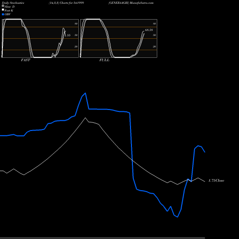Click the '(GENERAAGRI) MunafaSutra.com' label

coord(131,3)
